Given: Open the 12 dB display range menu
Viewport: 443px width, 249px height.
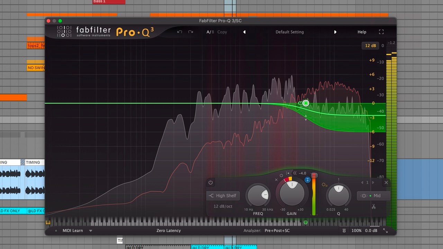Looking at the screenshot, I should tap(370, 46).
